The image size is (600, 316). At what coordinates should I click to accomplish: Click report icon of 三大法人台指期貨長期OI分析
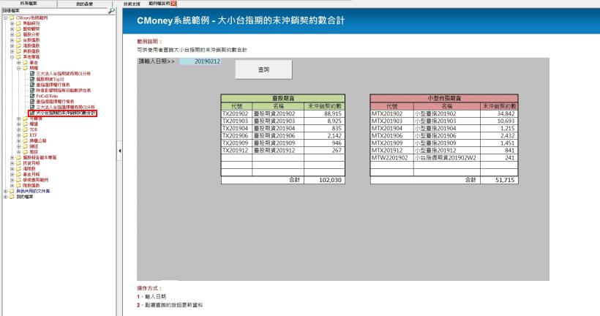pos(32,73)
